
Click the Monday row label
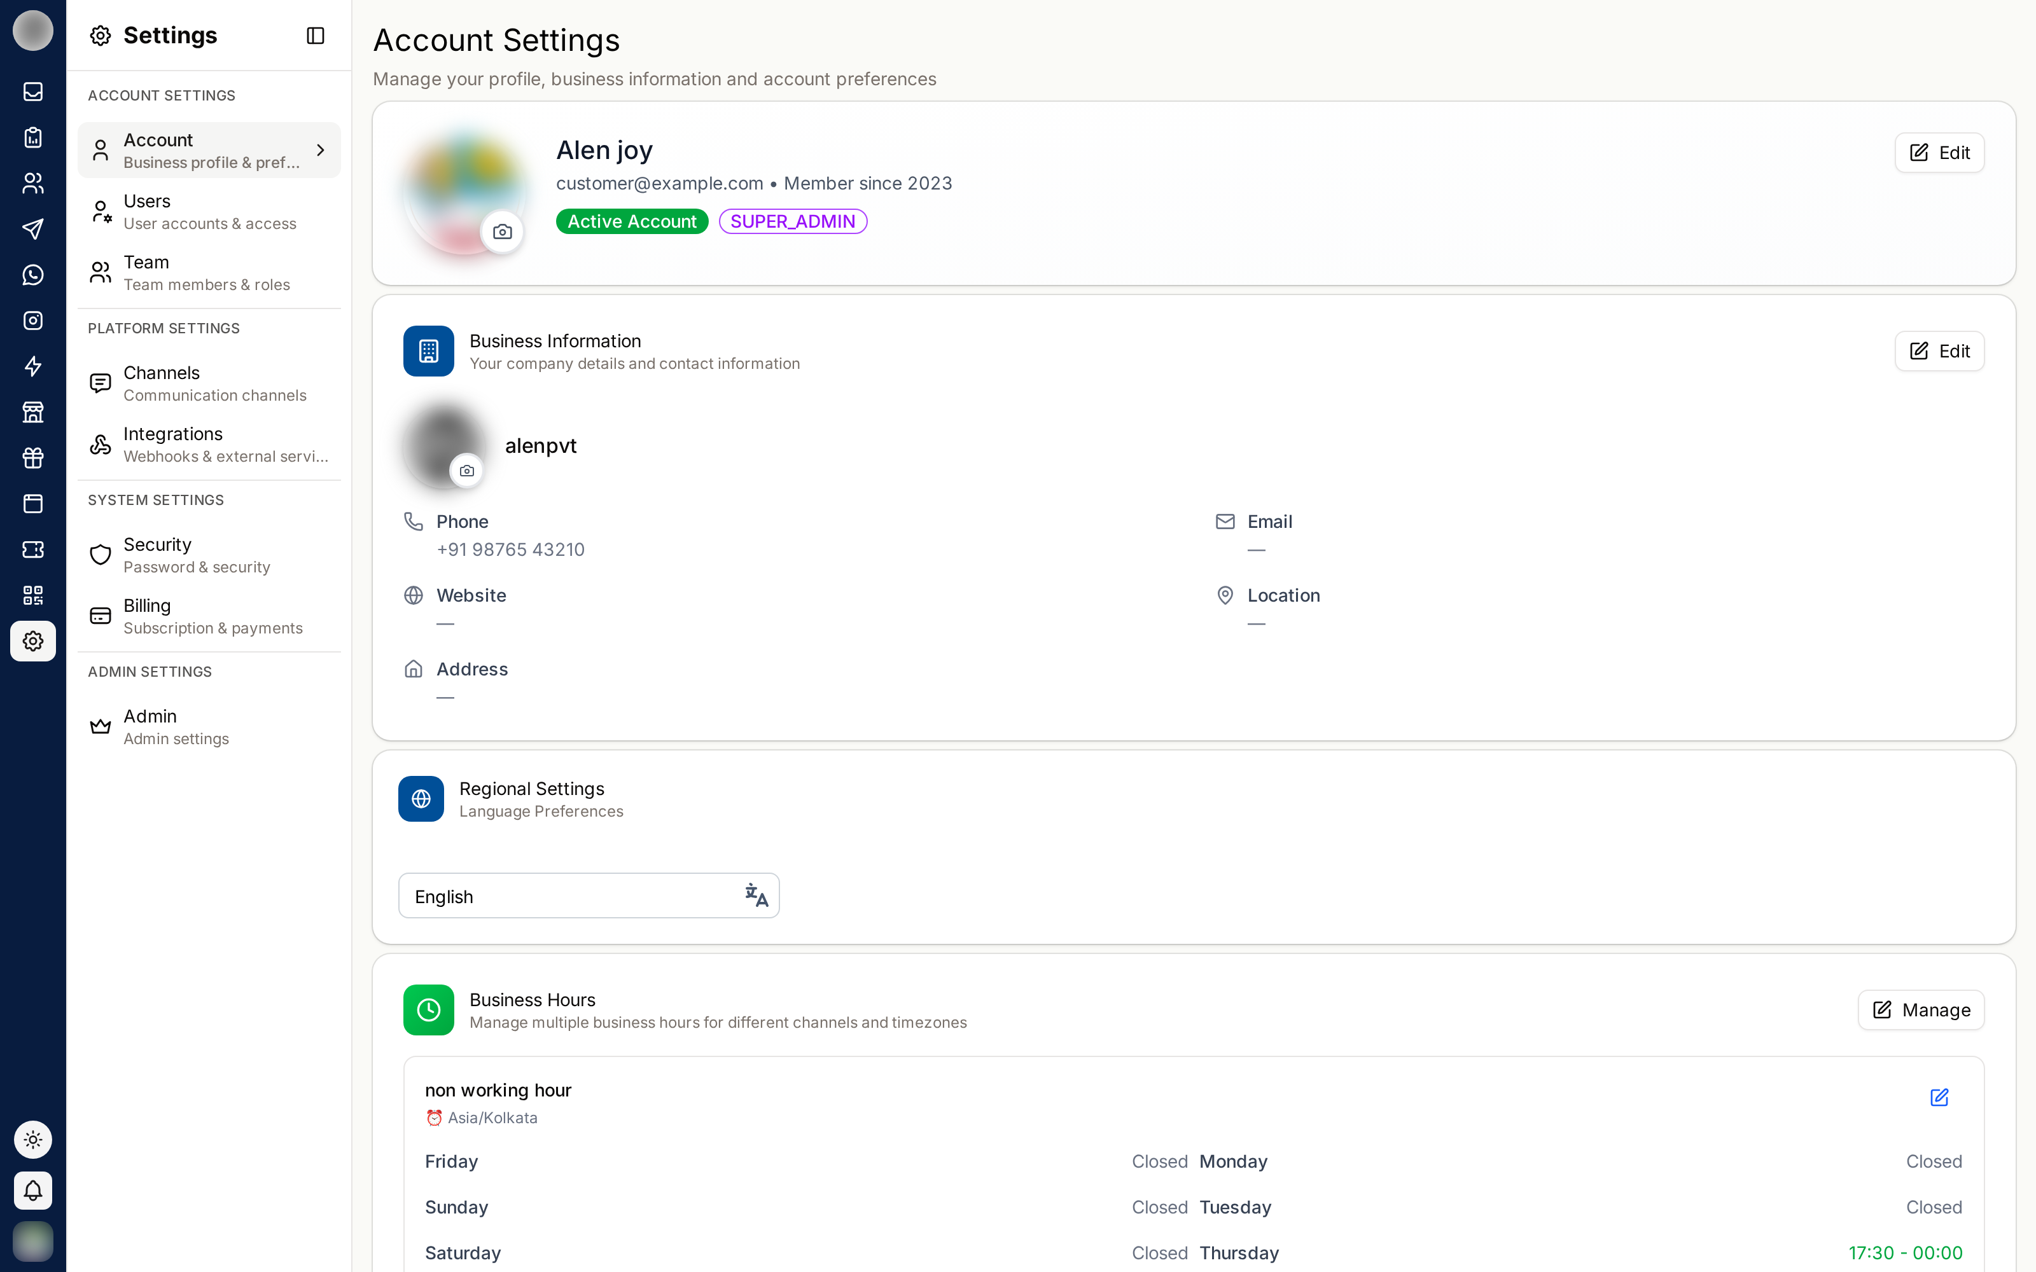point(1234,1162)
